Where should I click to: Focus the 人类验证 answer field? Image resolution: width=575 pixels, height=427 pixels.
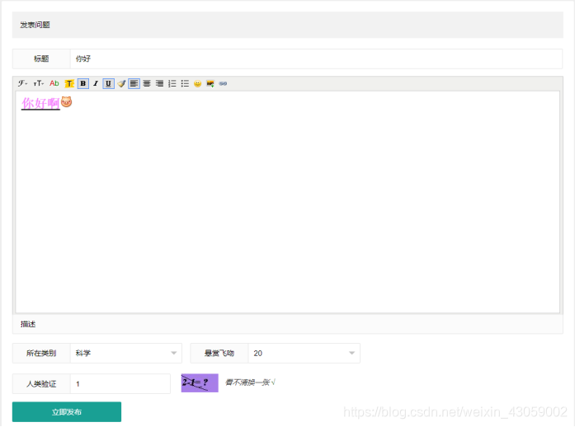pyautogui.click(x=120, y=384)
